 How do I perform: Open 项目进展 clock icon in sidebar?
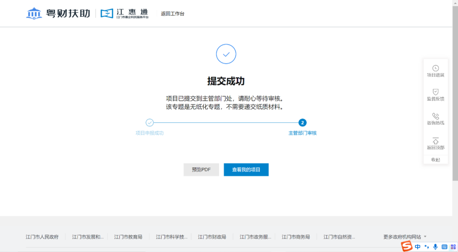(436, 68)
